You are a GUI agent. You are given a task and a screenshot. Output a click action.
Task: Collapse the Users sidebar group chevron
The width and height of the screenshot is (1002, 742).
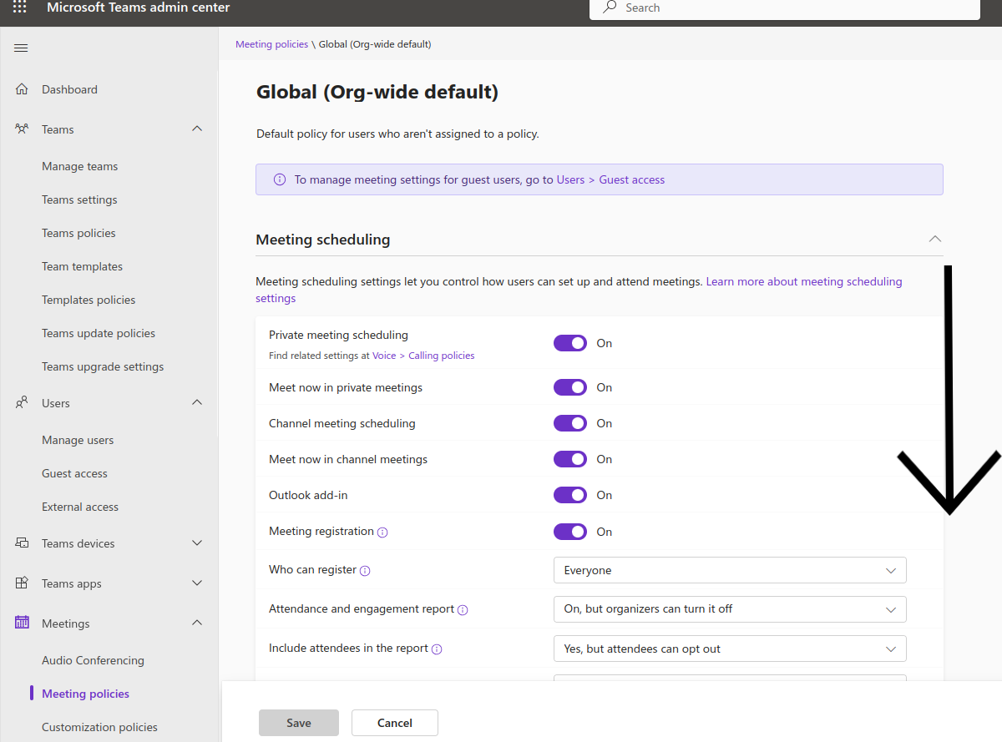tap(197, 403)
